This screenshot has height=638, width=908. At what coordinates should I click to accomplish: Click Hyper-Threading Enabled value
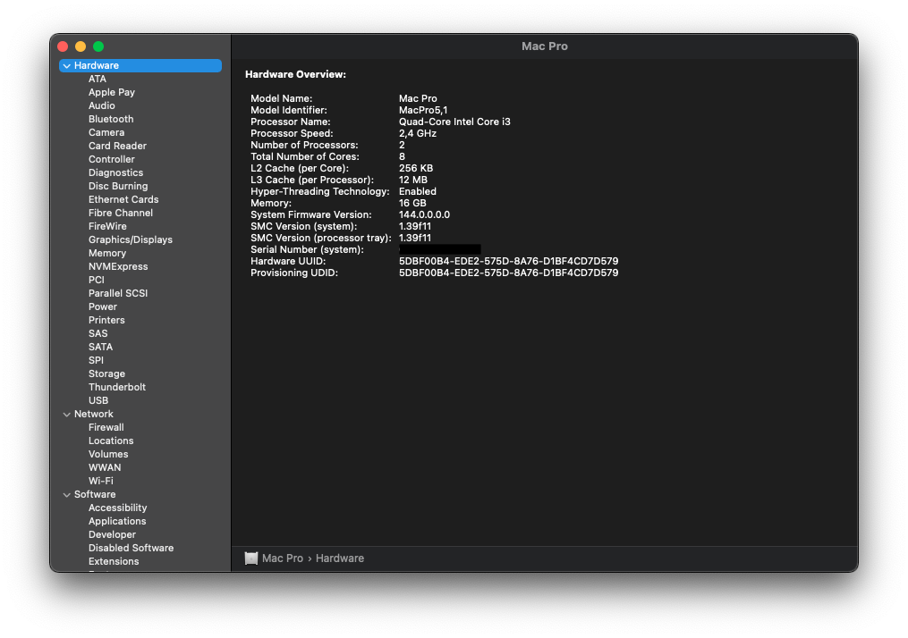tap(418, 191)
